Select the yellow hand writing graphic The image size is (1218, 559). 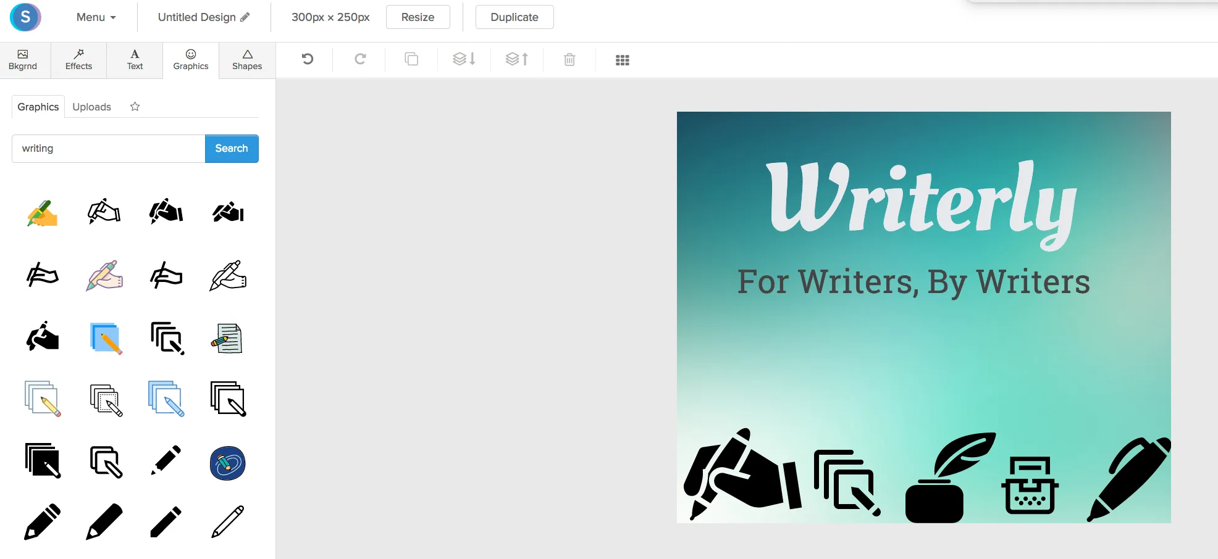(x=42, y=213)
